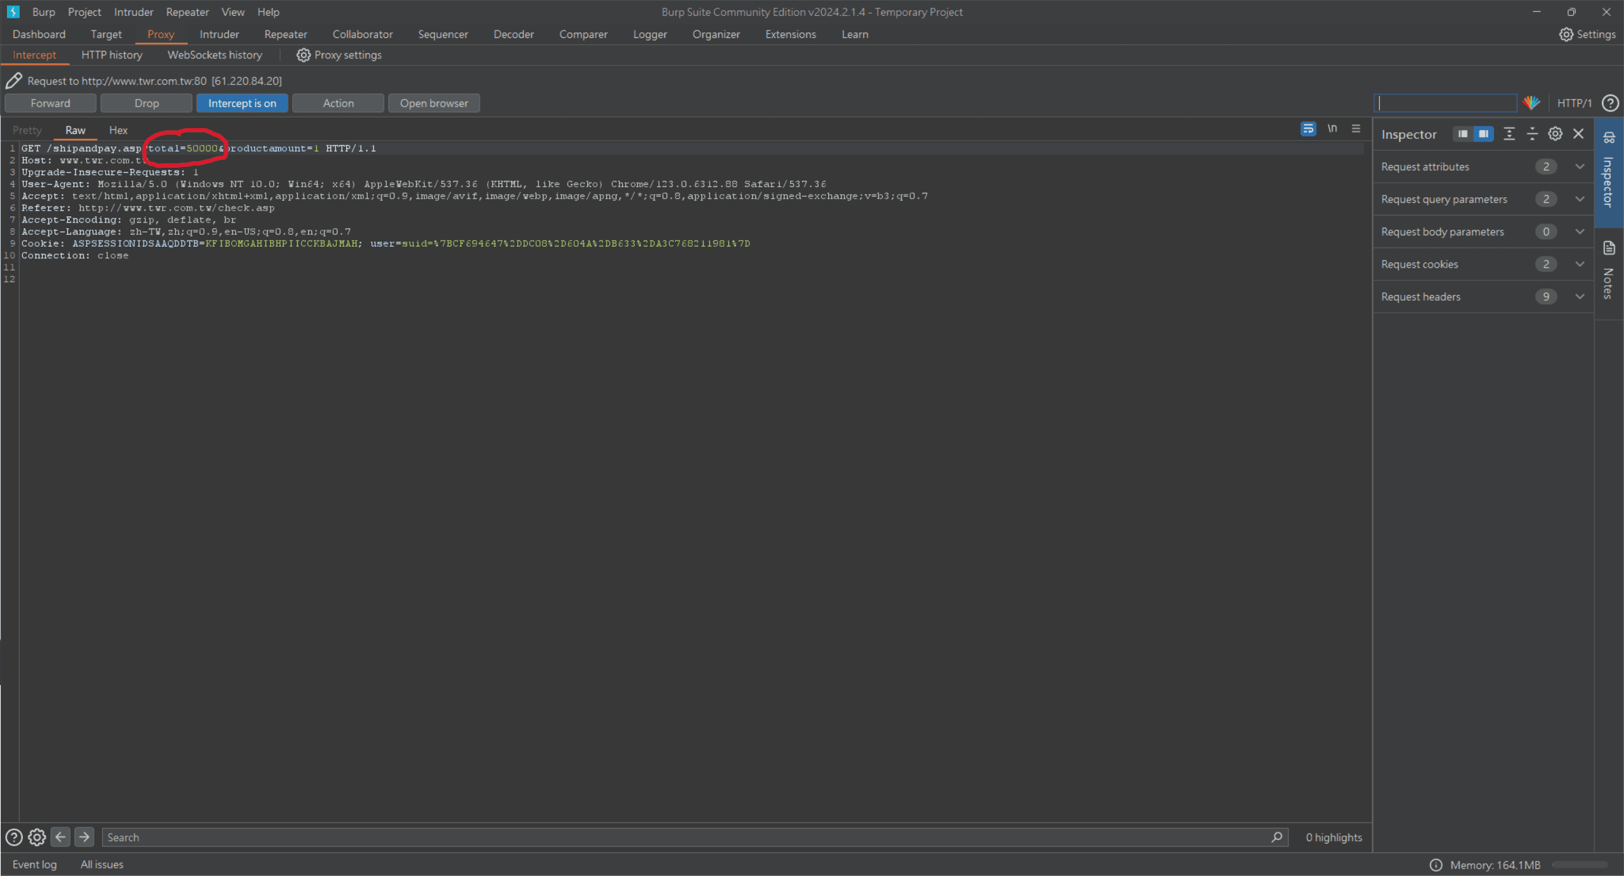The width and height of the screenshot is (1624, 876).
Task: Open search settings gear at bottom
Action: tap(37, 837)
